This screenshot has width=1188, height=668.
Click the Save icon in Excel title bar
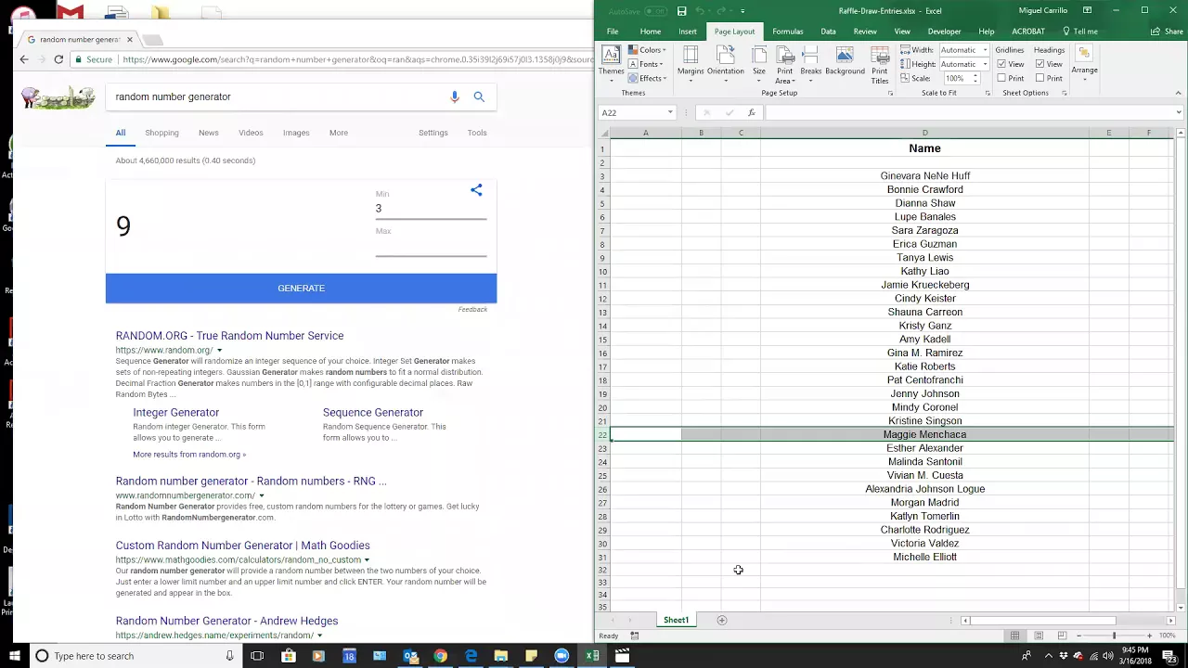682,11
